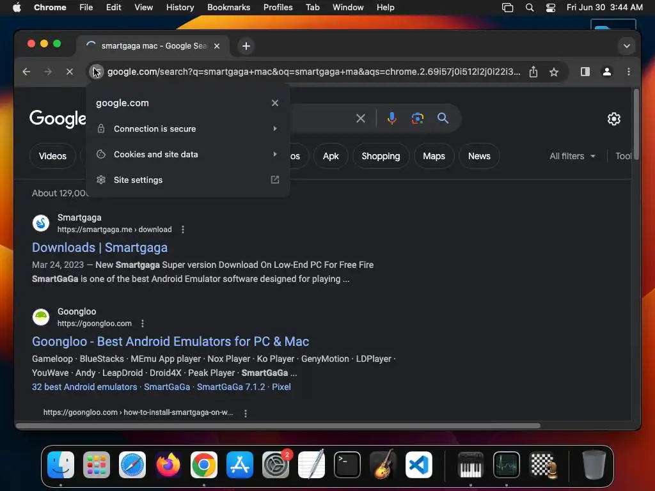Launch Firefox from the Dock
The height and width of the screenshot is (491, 655).
point(168,464)
